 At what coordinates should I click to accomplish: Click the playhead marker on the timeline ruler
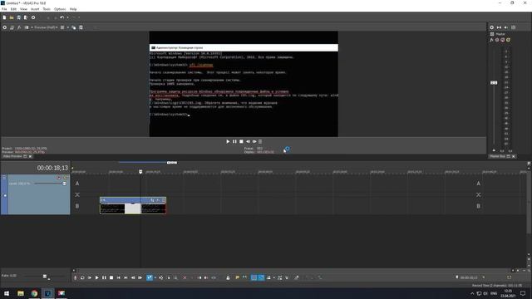(140, 172)
